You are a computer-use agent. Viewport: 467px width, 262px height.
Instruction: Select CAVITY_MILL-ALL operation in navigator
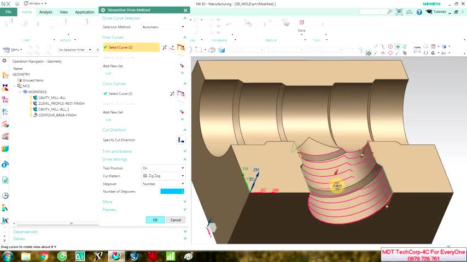pos(52,98)
